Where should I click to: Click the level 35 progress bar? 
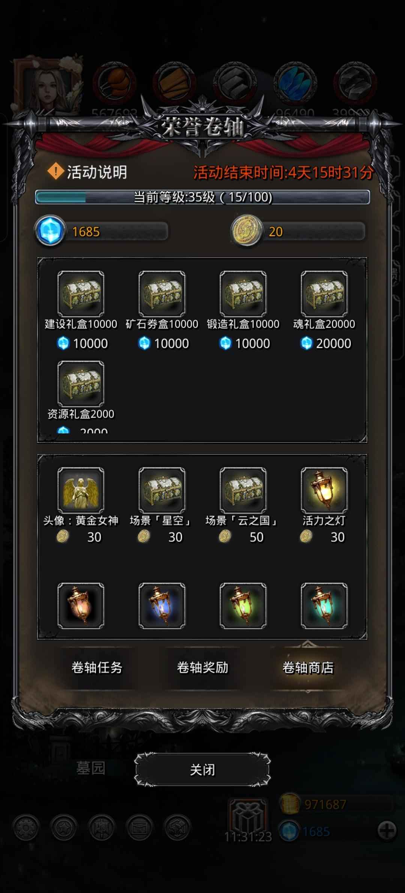202,197
